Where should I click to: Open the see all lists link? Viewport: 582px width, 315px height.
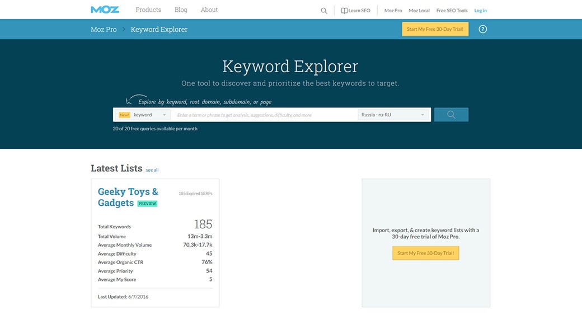(152, 170)
